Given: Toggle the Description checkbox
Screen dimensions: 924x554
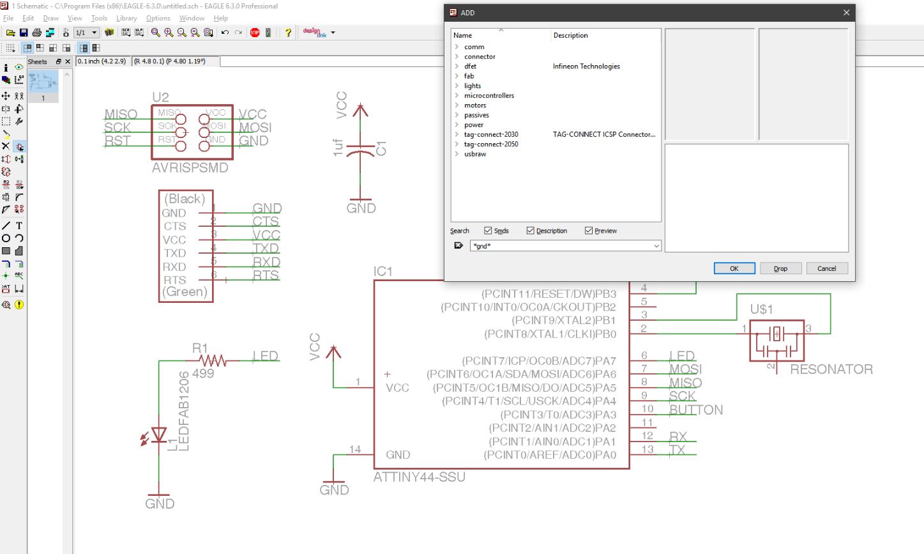Looking at the screenshot, I should click(x=530, y=231).
